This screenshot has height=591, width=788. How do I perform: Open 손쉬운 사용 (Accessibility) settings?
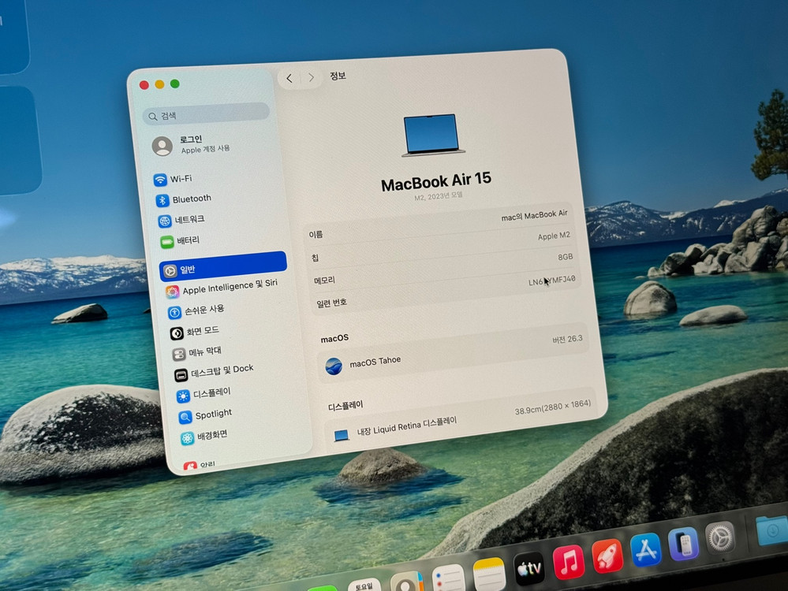click(204, 310)
